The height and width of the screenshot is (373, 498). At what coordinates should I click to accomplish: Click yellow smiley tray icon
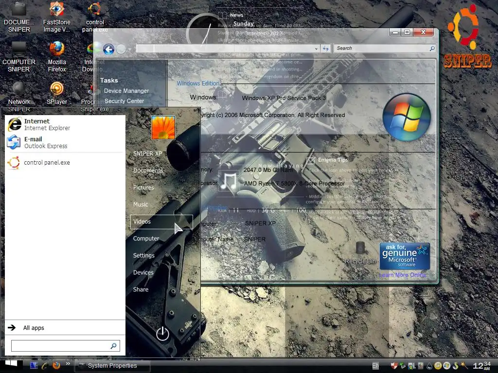[x=438, y=366]
